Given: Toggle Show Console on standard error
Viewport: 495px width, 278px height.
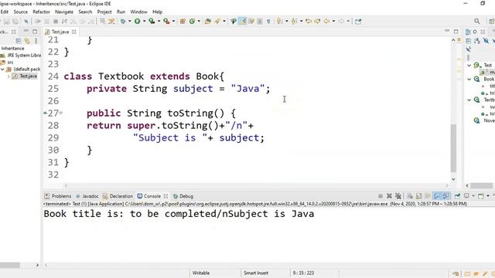Looking at the screenshot, I should click(x=445, y=196).
